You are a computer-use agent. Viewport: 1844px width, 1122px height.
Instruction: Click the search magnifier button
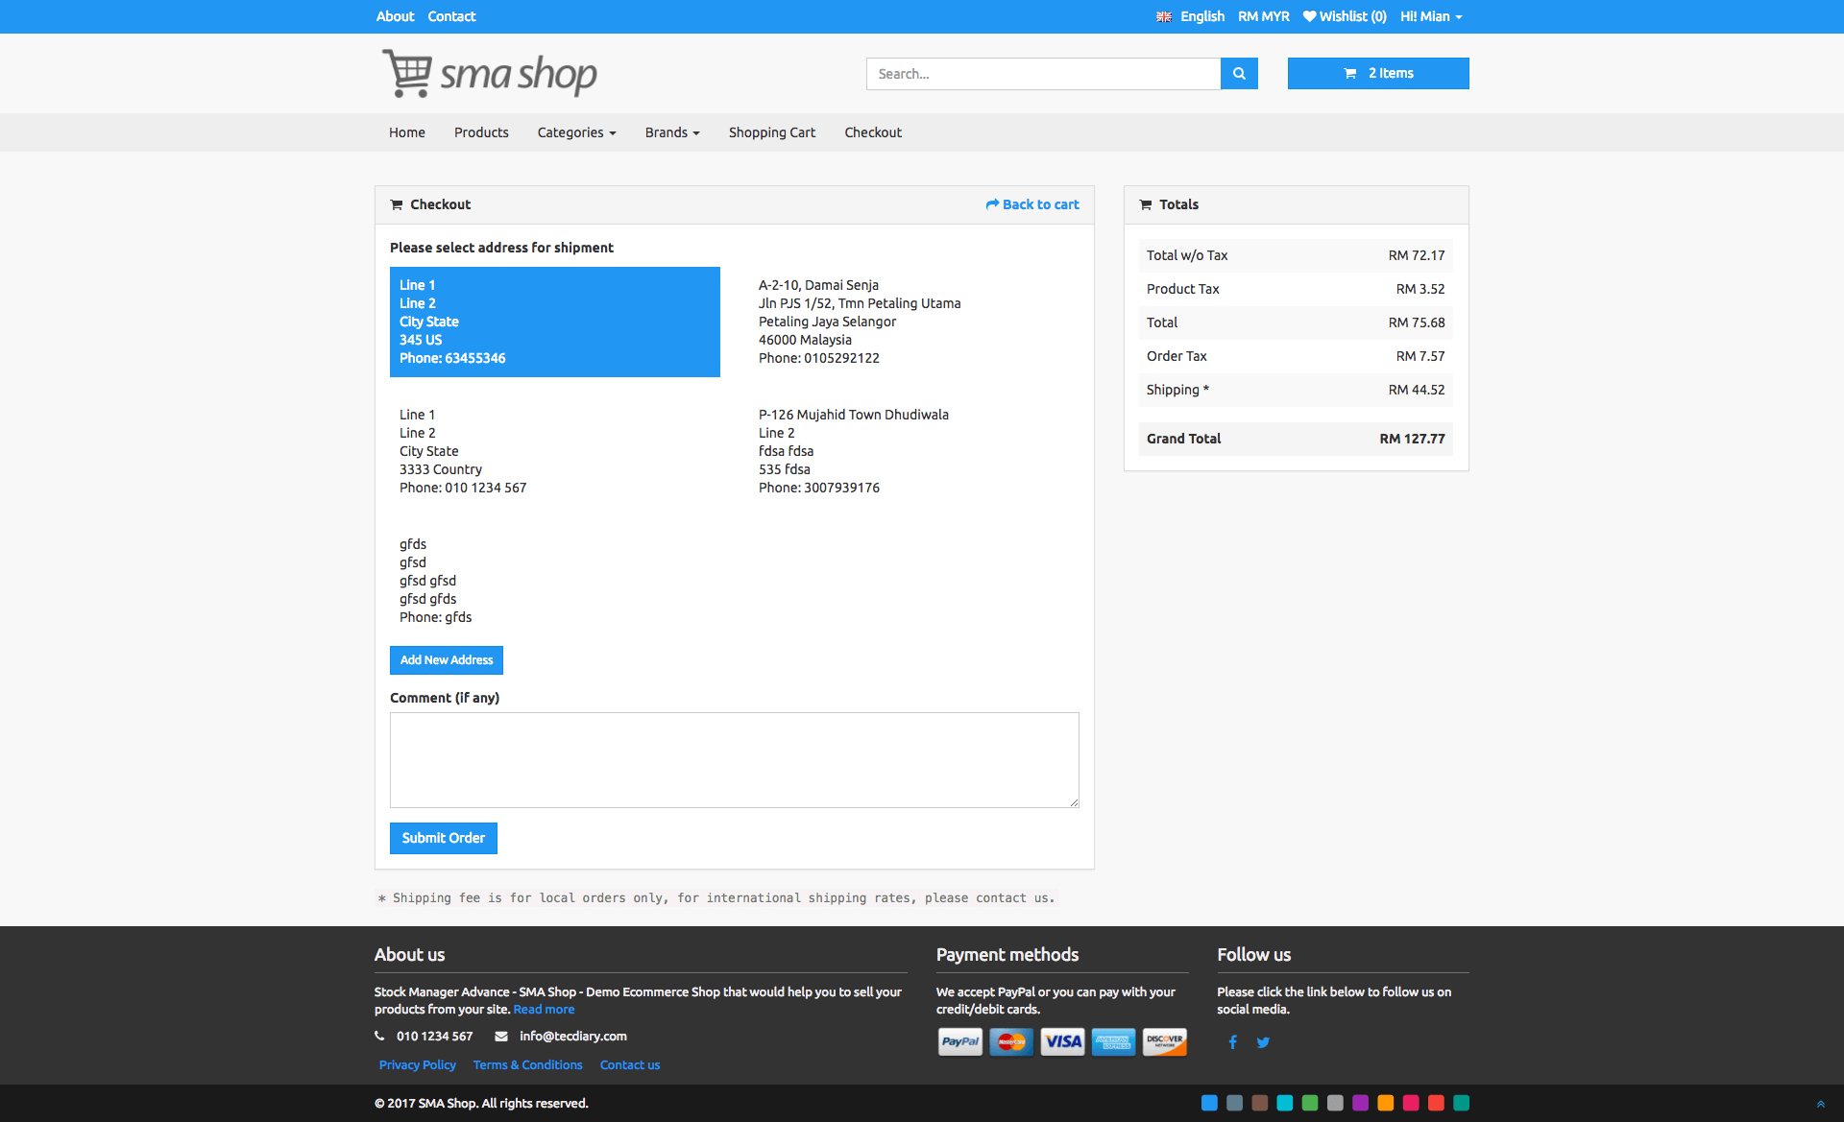1239,74
